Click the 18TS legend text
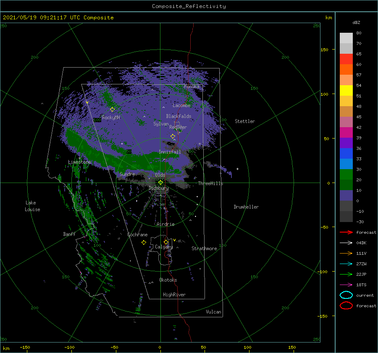 361,285
